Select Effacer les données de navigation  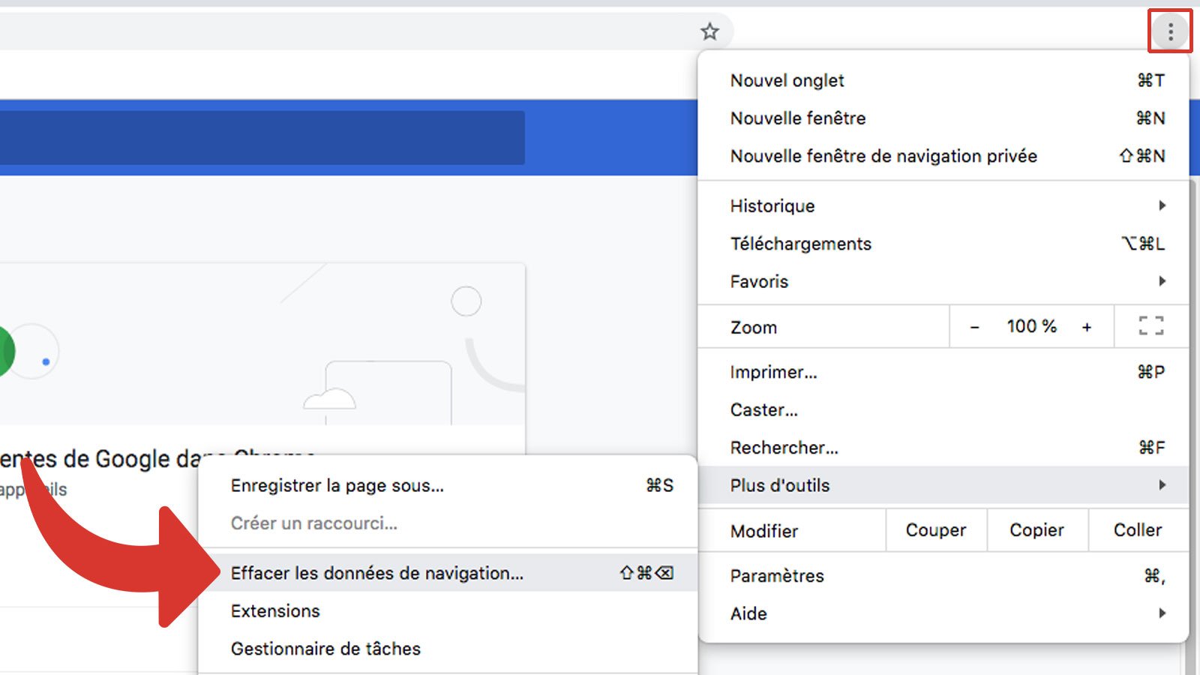click(x=376, y=573)
